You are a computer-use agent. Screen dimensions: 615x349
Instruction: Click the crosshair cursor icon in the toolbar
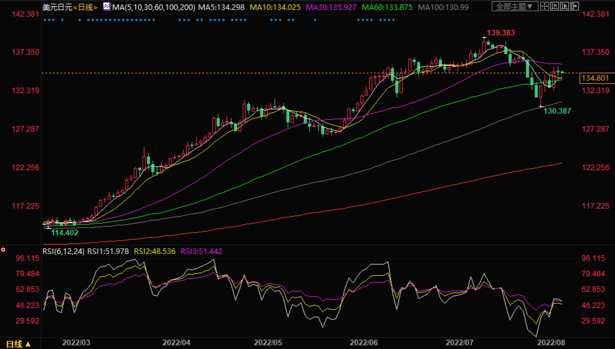(544, 6)
